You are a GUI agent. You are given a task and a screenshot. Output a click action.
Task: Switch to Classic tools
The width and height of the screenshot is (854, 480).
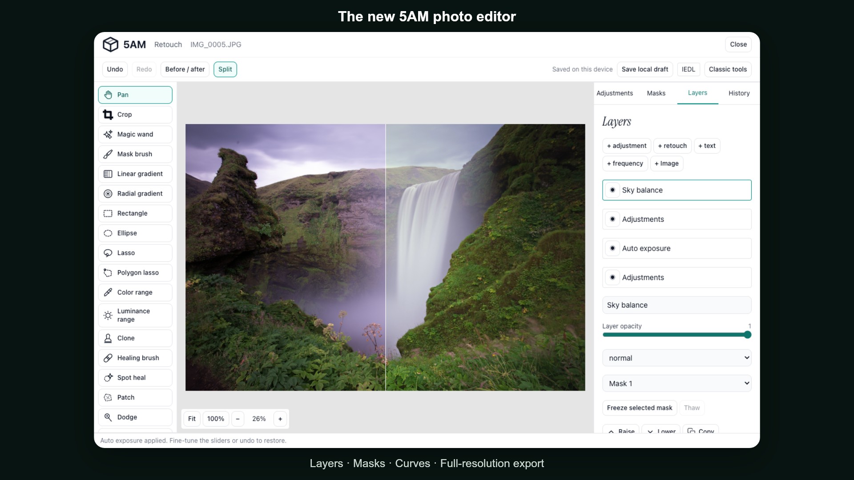728,69
